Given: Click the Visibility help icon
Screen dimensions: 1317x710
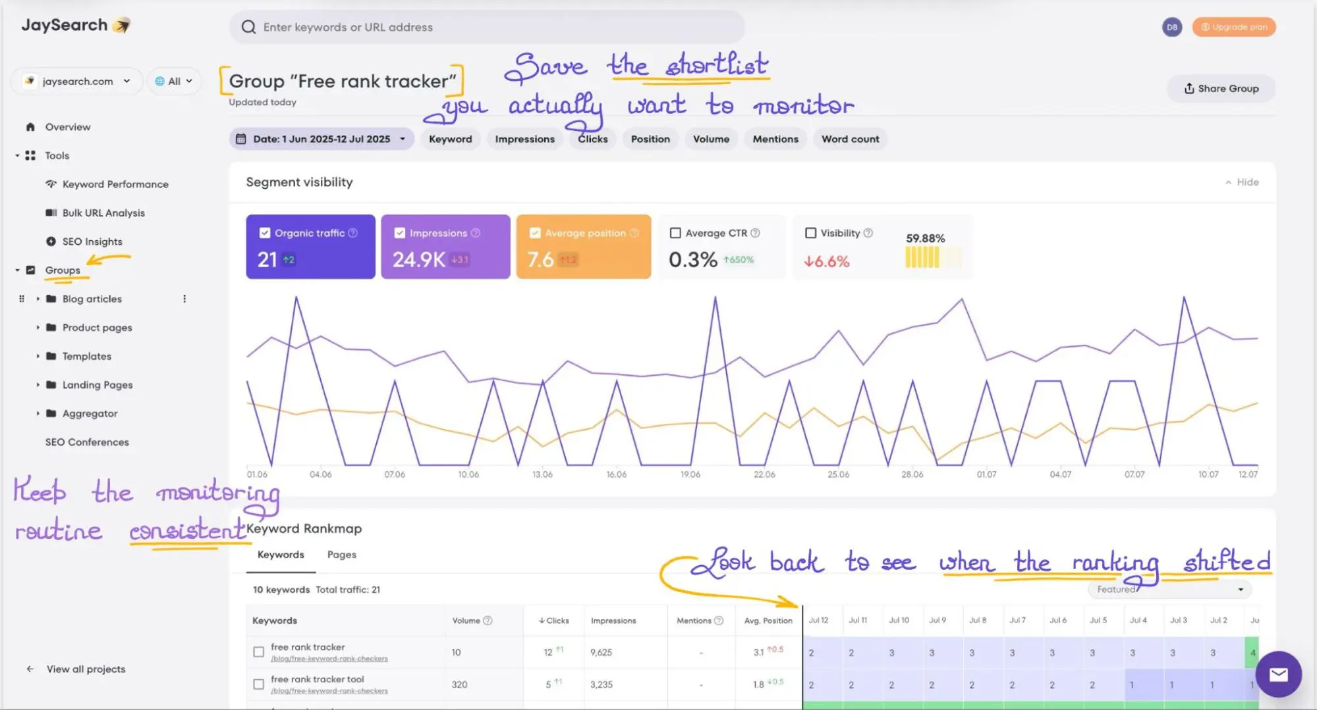Looking at the screenshot, I should click(868, 233).
